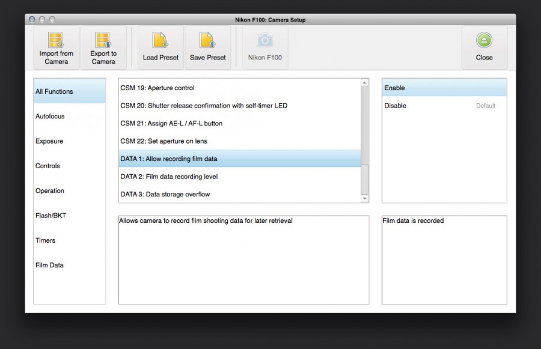The image size is (541, 349).
Task: Open the Flash/BKT category
Action: click(70, 216)
